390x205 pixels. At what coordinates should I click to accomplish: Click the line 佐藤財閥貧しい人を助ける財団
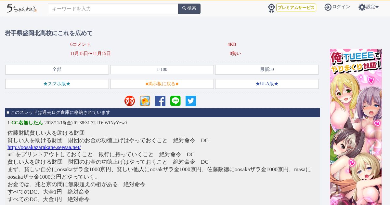click(x=46, y=133)
